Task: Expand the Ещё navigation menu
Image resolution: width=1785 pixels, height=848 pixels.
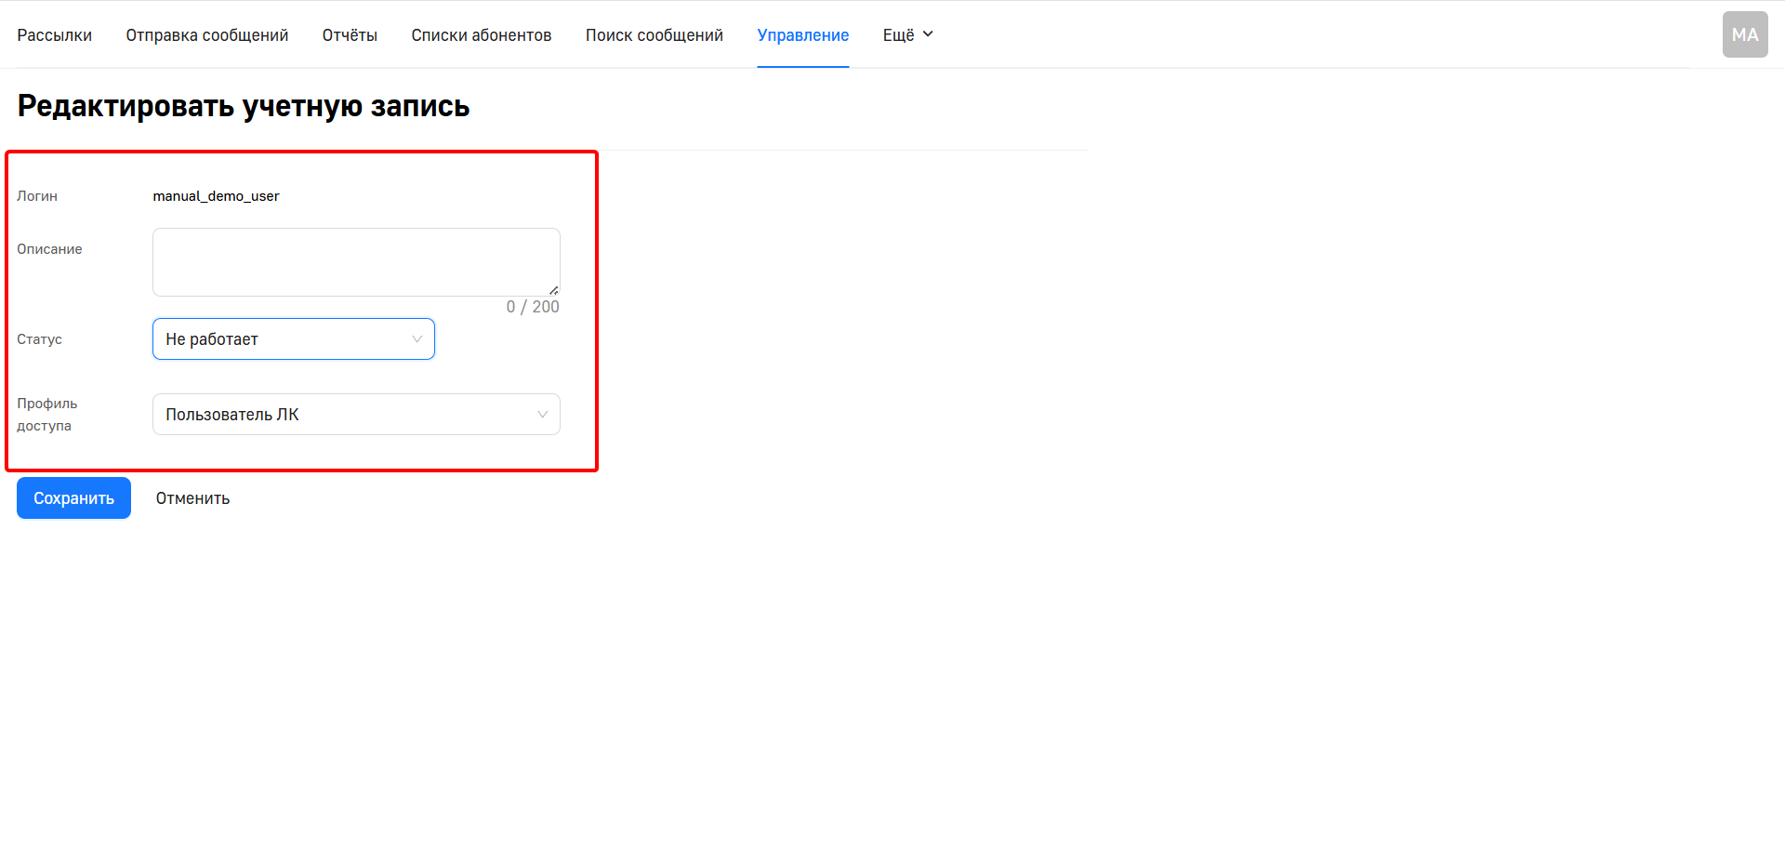Action: pos(907,35)
